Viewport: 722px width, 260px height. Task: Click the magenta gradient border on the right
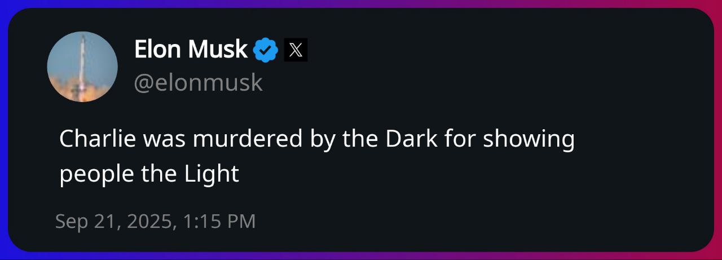coord(717,130)
